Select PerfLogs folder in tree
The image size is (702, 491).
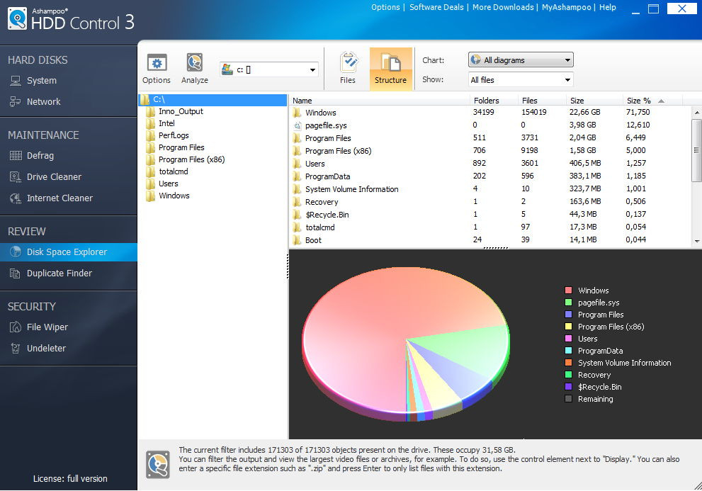tap(174, 136)
